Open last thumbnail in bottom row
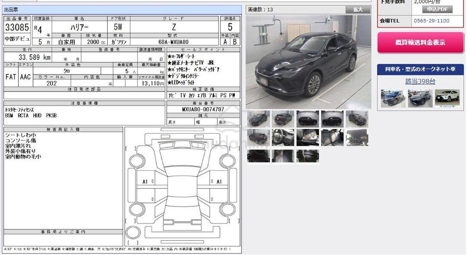 tap(308, 156)
